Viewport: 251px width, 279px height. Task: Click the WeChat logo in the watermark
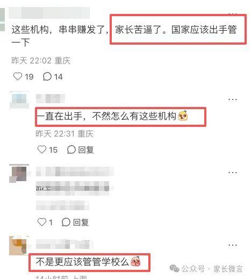[x=174, y=268]
